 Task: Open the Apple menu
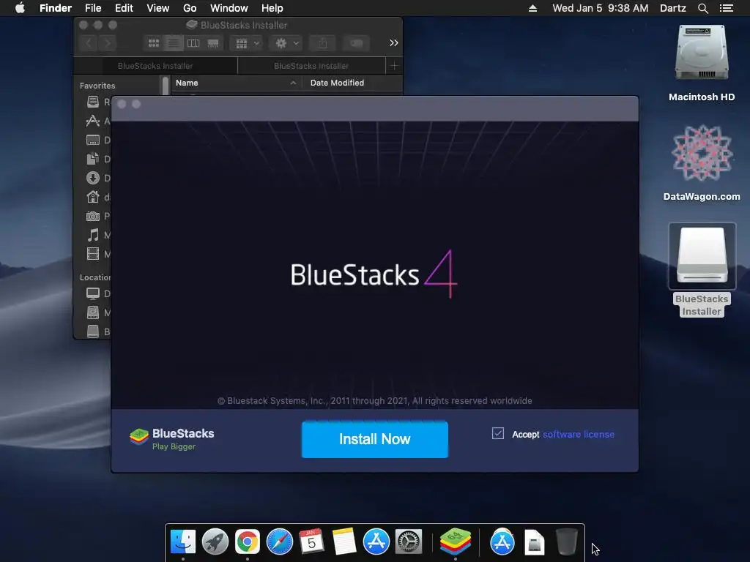point(20,8)
